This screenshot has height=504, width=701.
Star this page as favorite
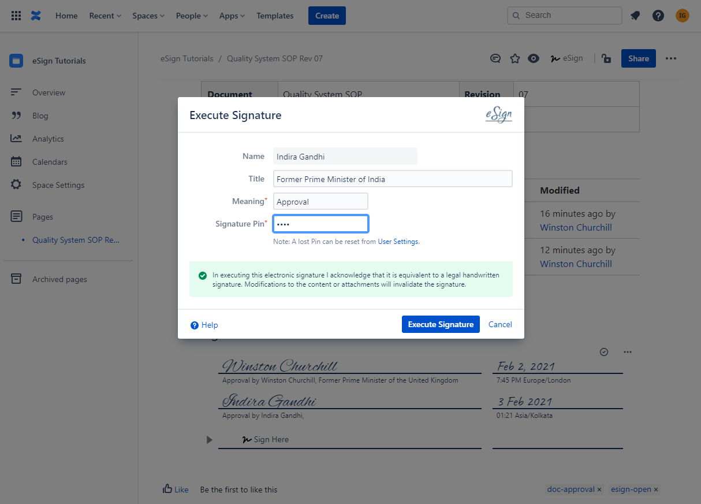click(515, 58)
